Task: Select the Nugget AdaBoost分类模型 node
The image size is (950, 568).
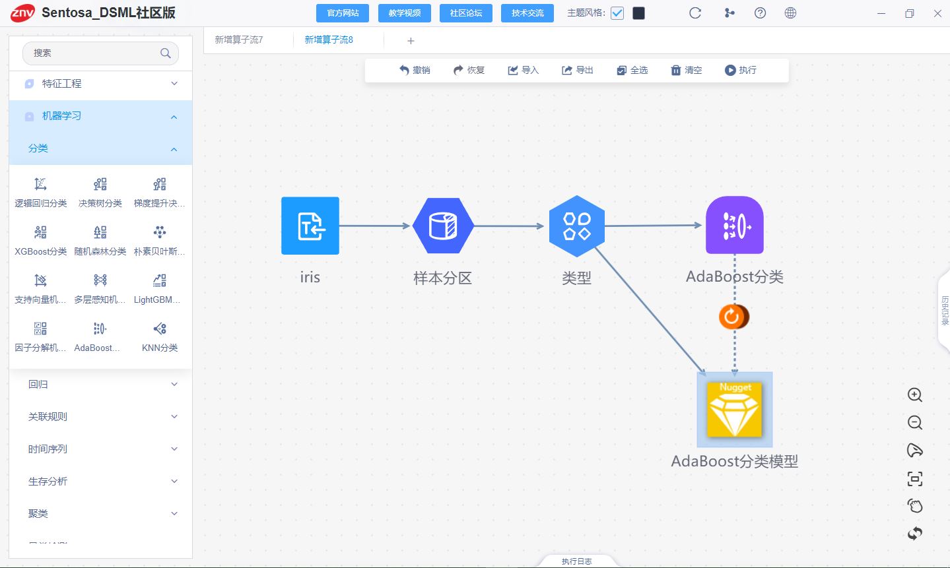Action: [735, 410]
